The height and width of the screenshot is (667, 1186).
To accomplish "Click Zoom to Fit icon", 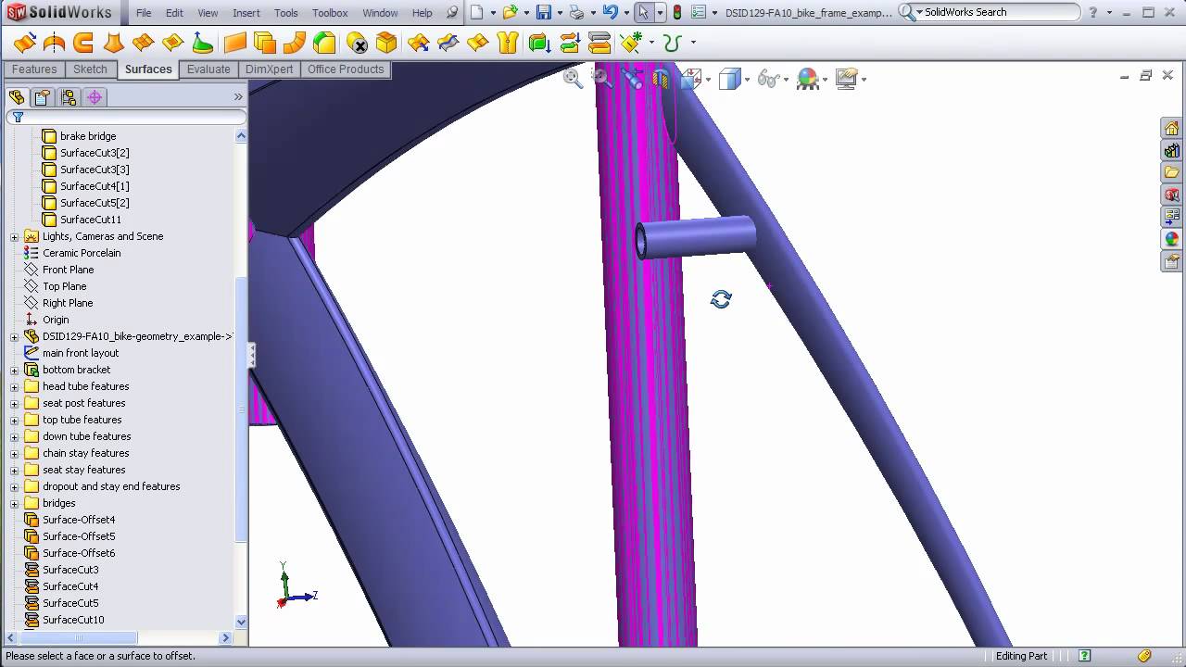I will coord(573,79).
